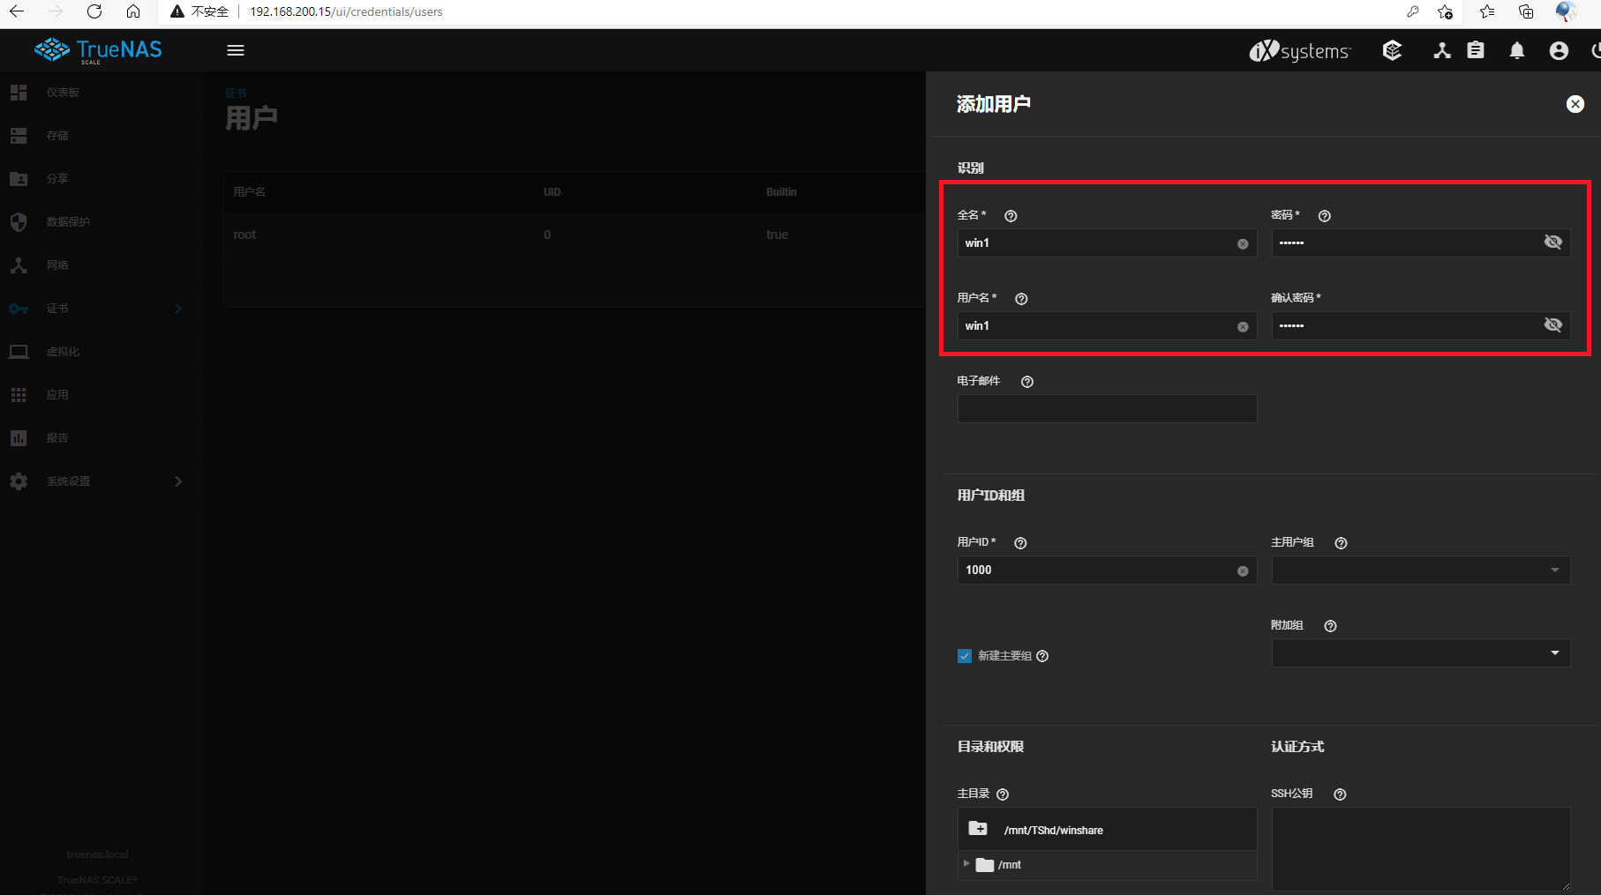Open the Data Protection sidebar item

click(99, 222)
